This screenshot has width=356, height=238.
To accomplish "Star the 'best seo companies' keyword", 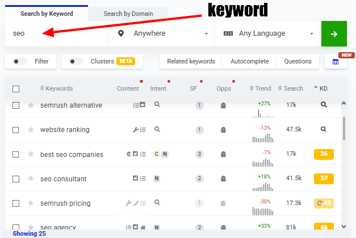I will (31, 154).
